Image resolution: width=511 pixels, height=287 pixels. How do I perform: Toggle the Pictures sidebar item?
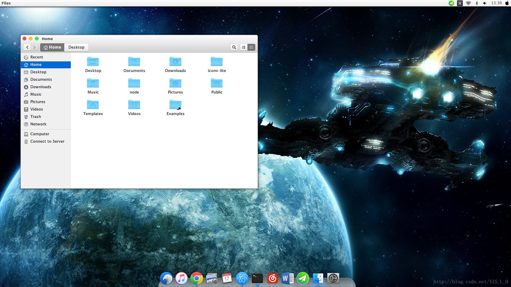tap(38, 102)
